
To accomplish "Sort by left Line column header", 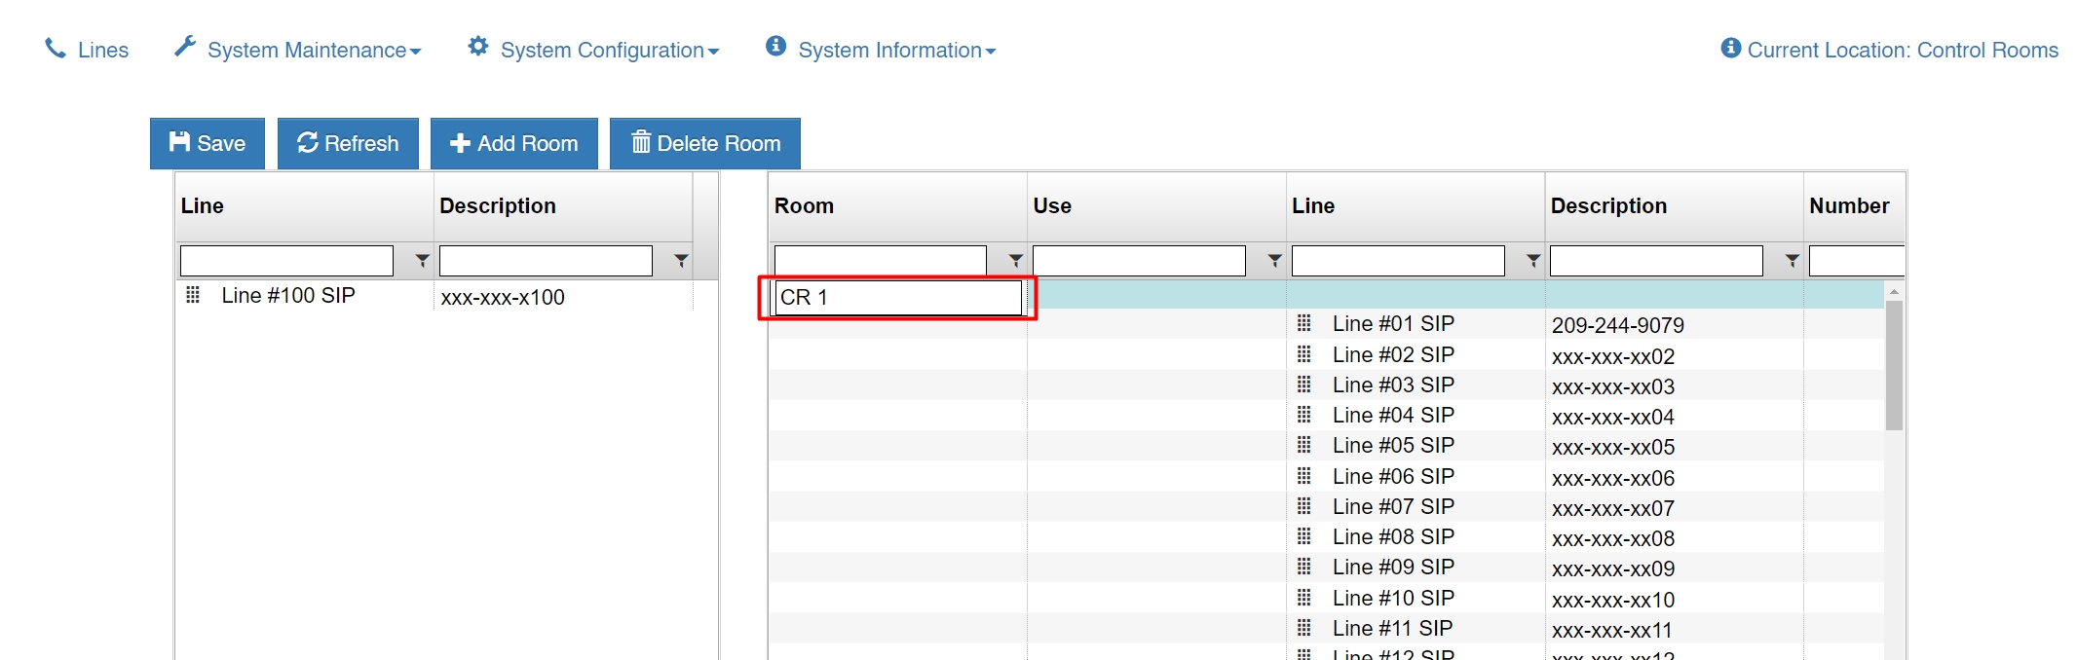I will 304,206.
